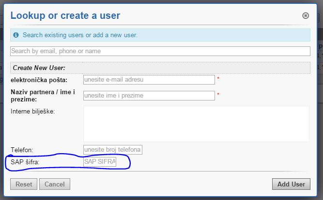Click the Lookup or create a user title
This screenshot has width=323, height=200.
tap(65, 15)
